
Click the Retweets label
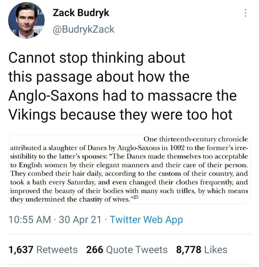(57, 250)
